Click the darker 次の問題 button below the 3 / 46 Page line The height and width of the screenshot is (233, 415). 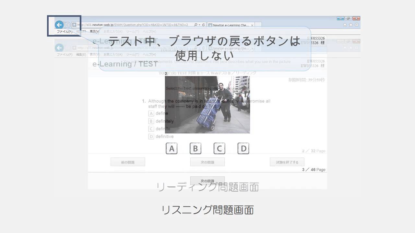tap(207, 181)
